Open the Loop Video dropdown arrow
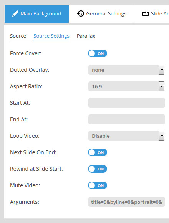This screenshot has height=223, width=169. (x=162, y=136)
